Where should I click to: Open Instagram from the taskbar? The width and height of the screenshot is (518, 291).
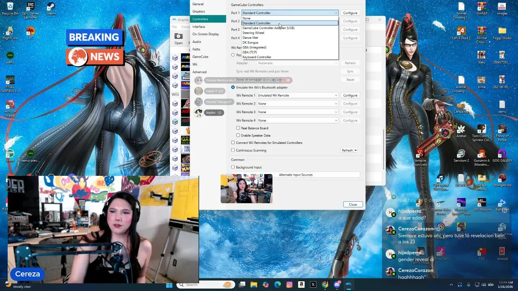289,285
